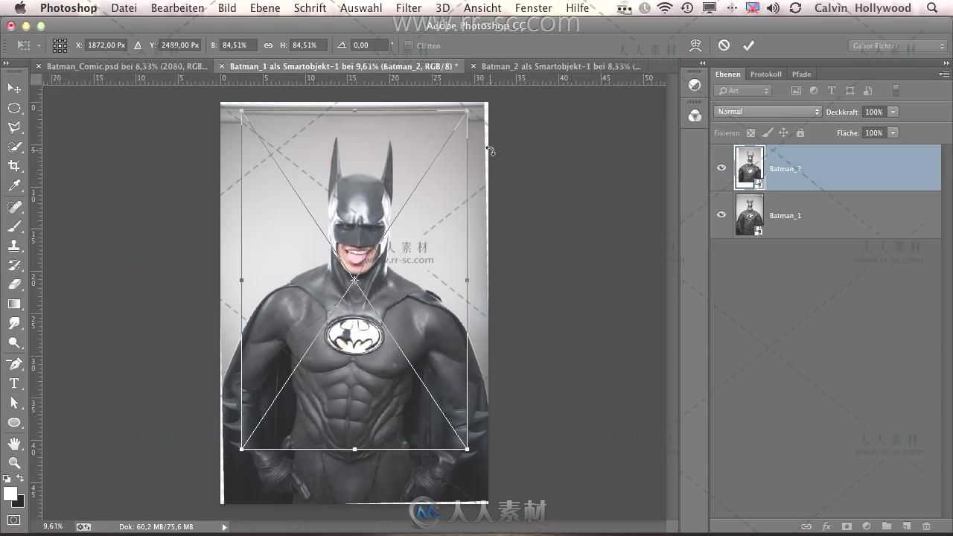Select the Path Selection tool
953x536 pixels.
point(14,403)
